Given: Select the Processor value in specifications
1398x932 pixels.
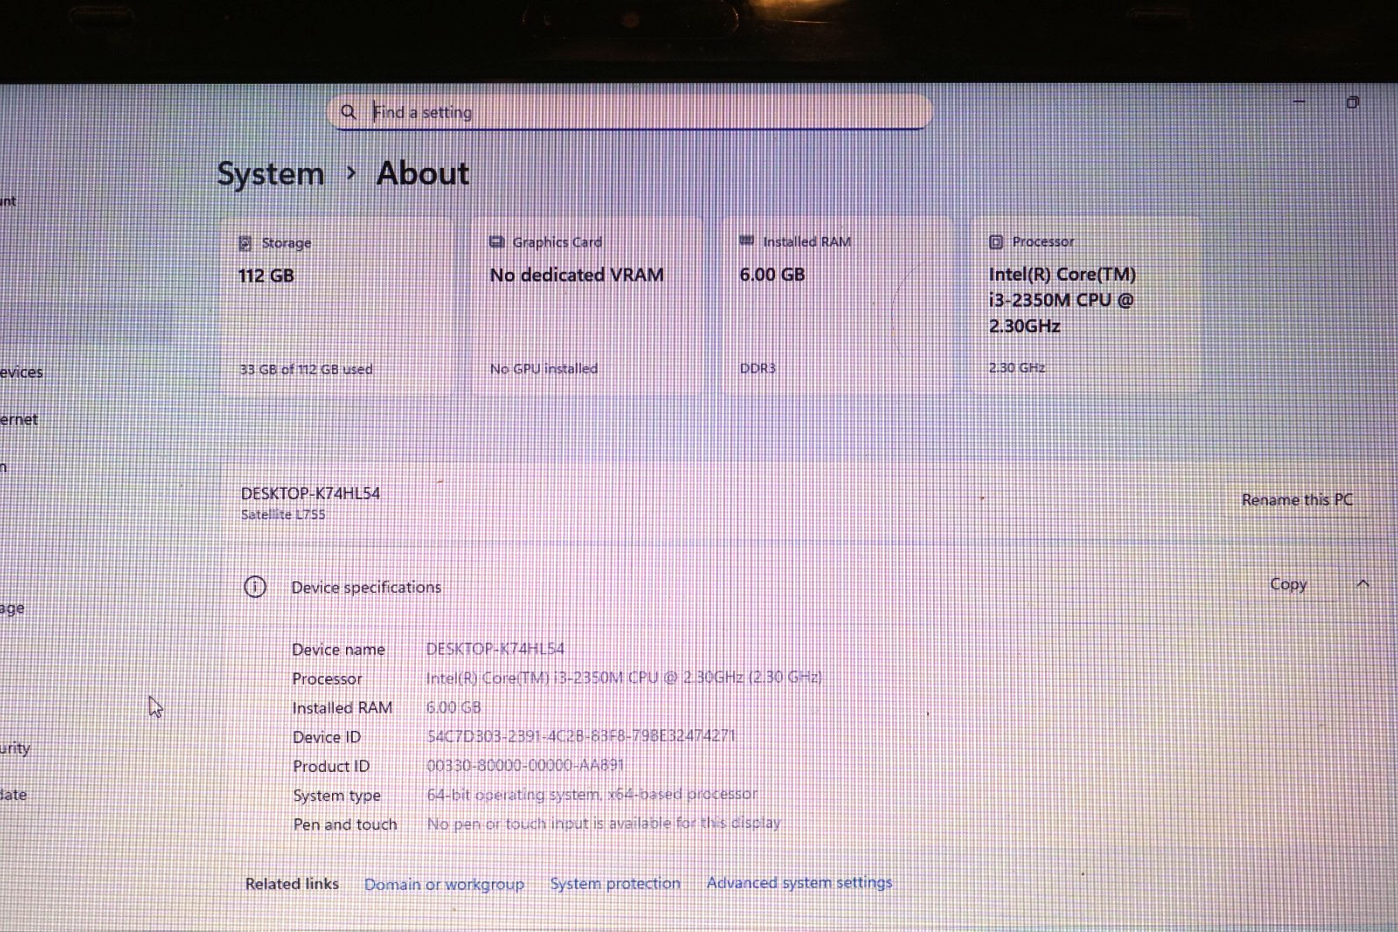Looking at the screenshot, I should tap(624, 678).
